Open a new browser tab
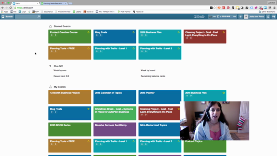 [70, 3]
